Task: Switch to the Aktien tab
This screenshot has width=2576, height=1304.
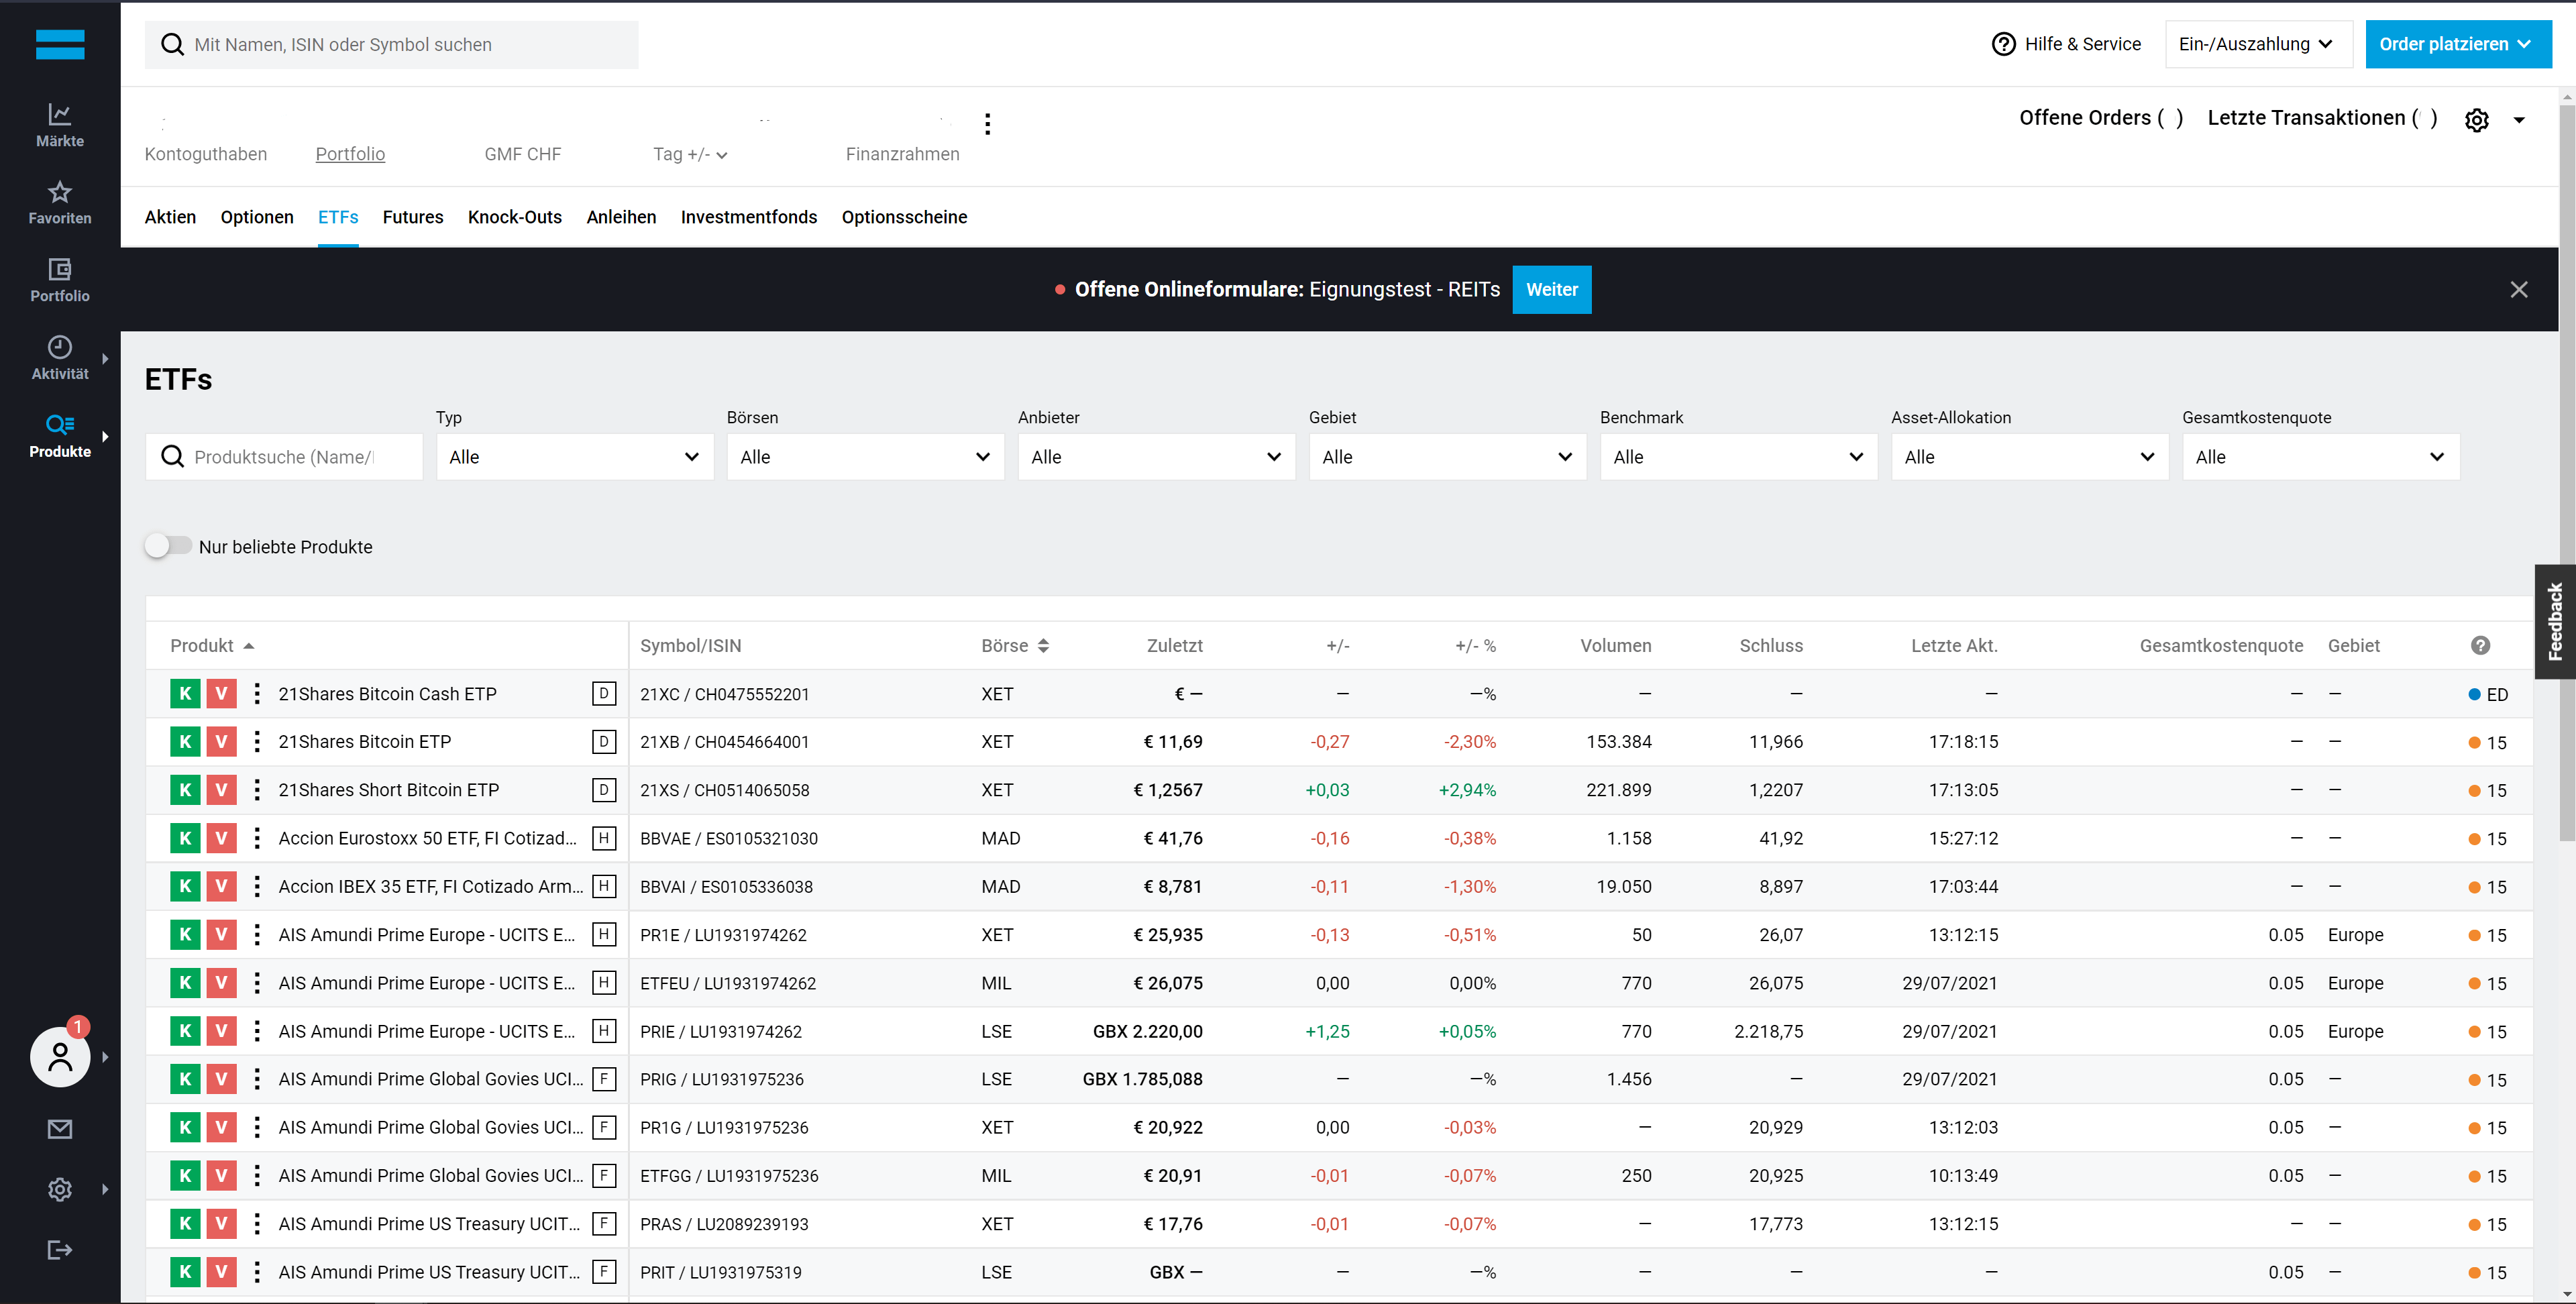Action: 170,217
